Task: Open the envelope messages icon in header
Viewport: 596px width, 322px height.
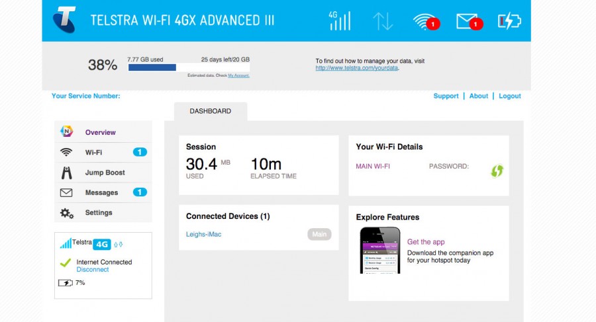Action: tap(470, 22)
